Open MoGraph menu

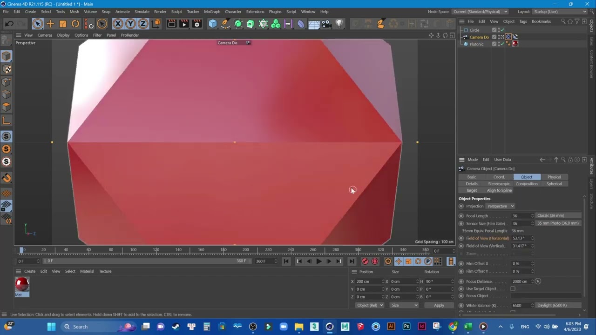pyautogui.click(x=212, y=12)
